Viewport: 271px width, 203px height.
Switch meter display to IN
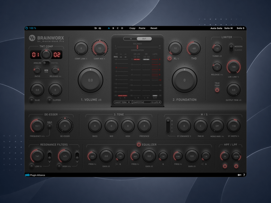point(131,39)
